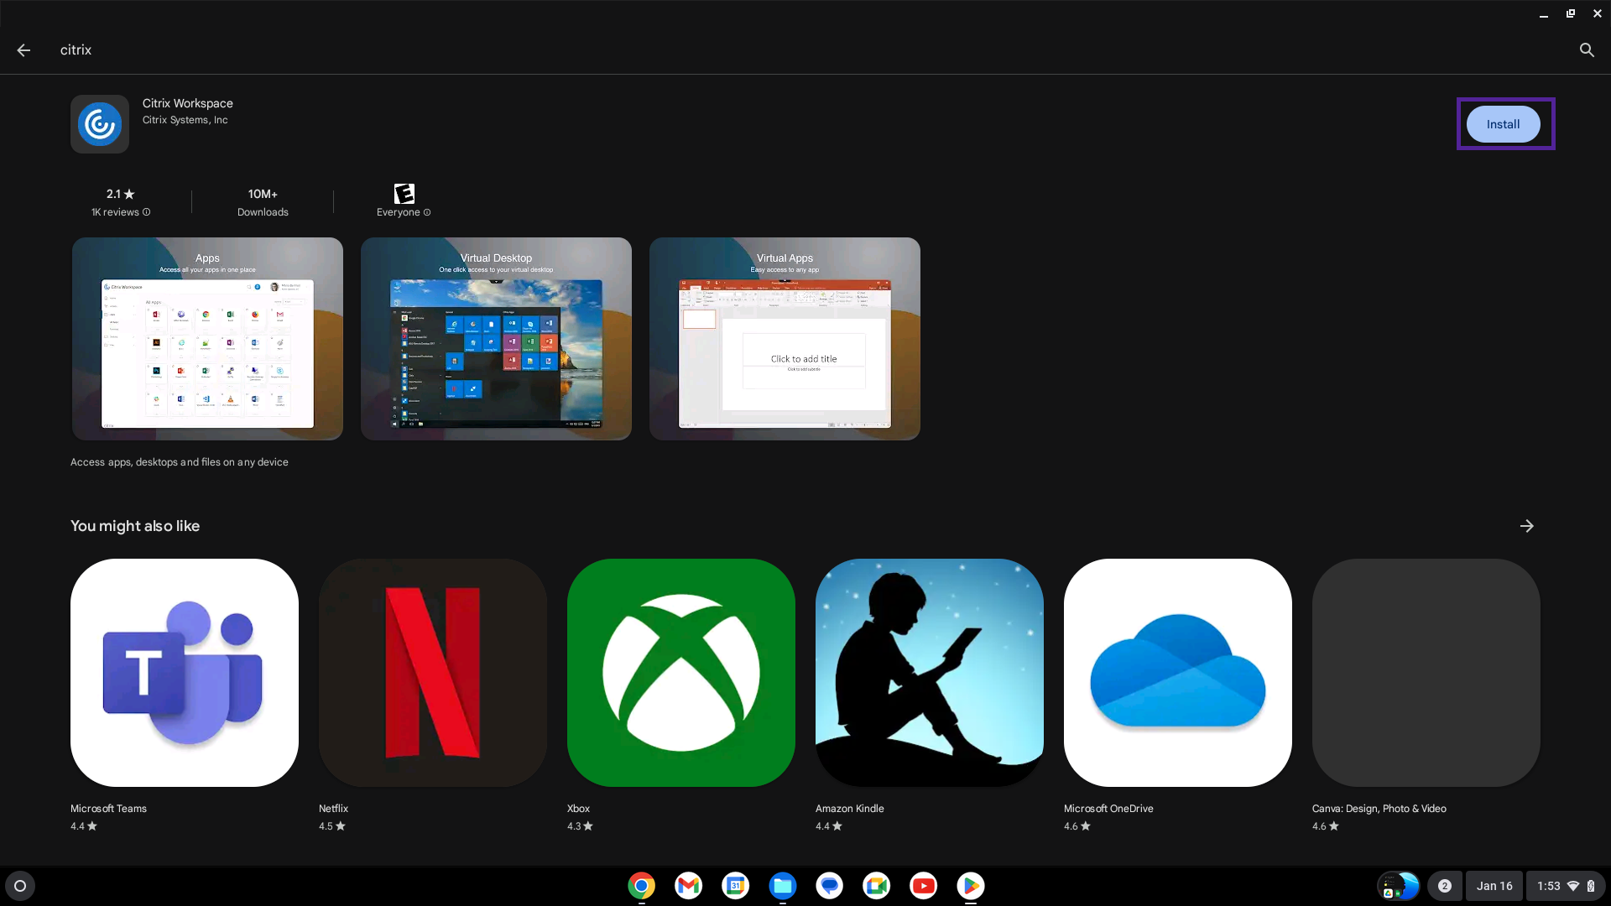Open Gmail from the shelf
Image resolution: width=1611 pixels, height=906 pixels.
point(688,886)
